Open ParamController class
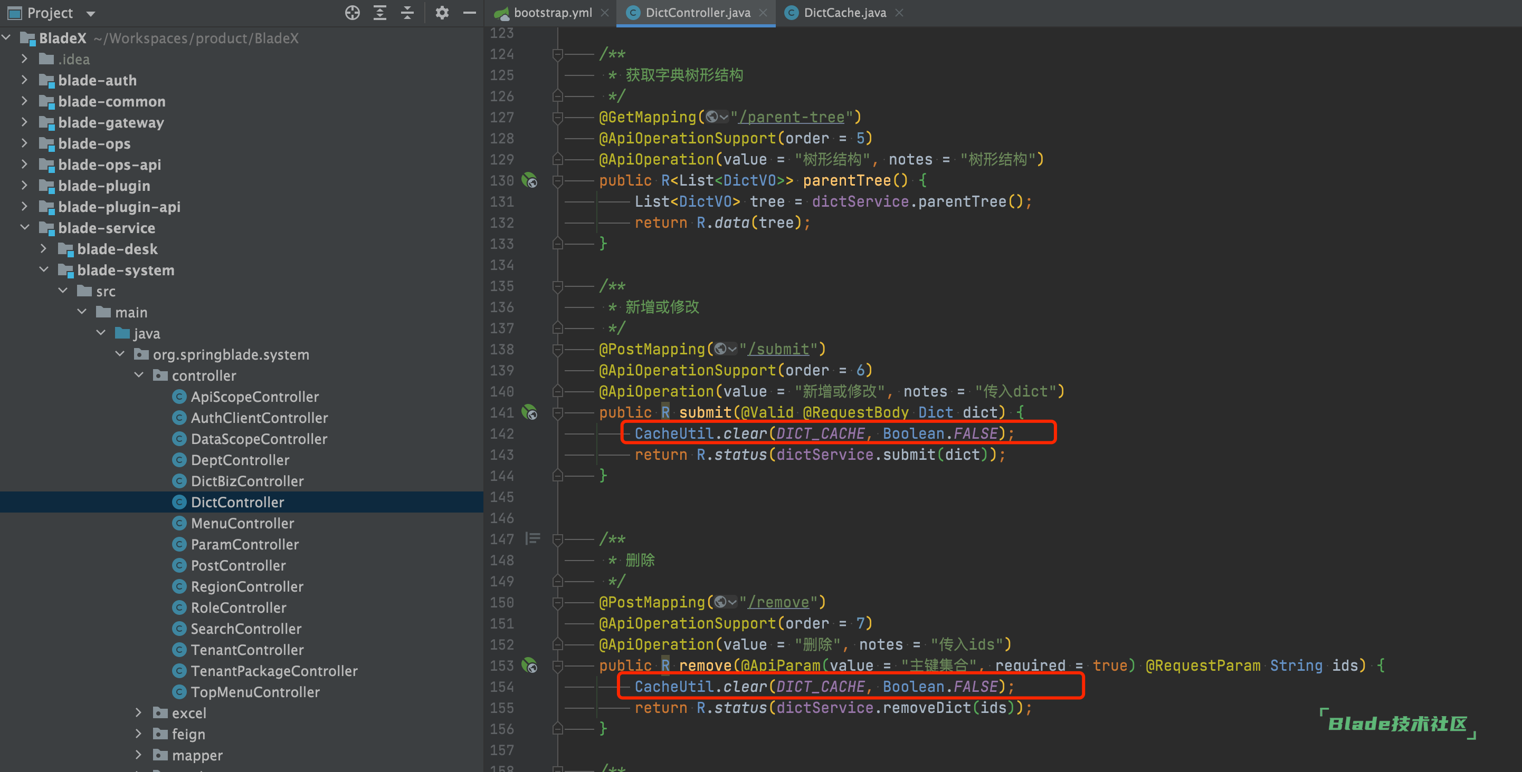 coord(245,544)
